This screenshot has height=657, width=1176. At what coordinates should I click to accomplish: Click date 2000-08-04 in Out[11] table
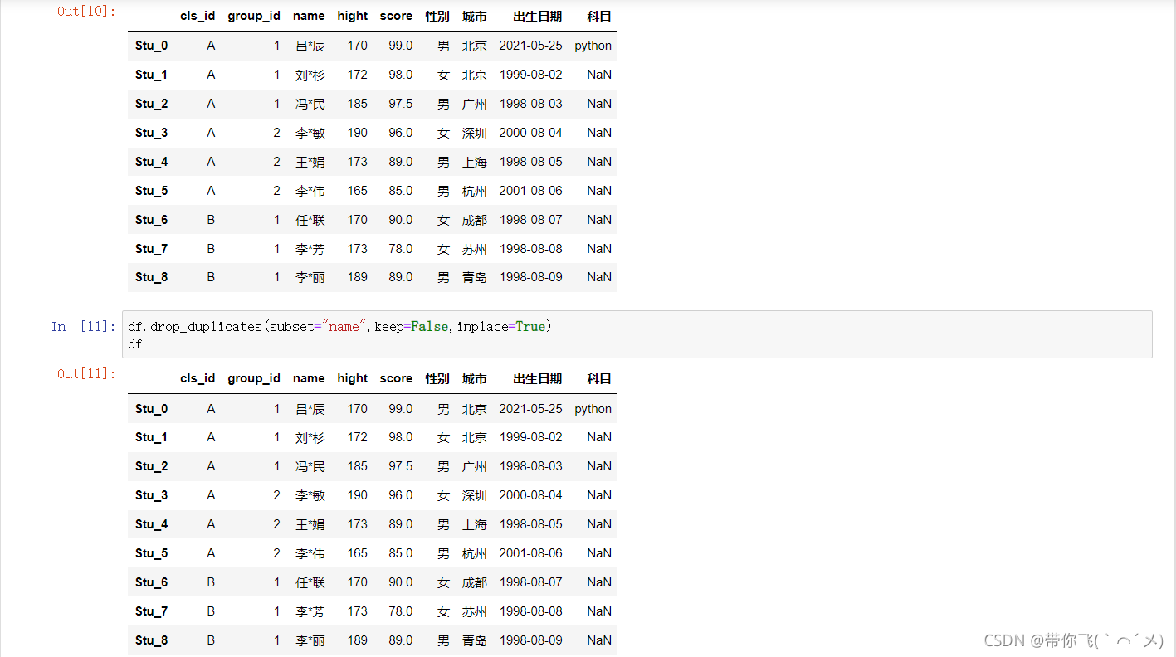click(x=531, y=495)
